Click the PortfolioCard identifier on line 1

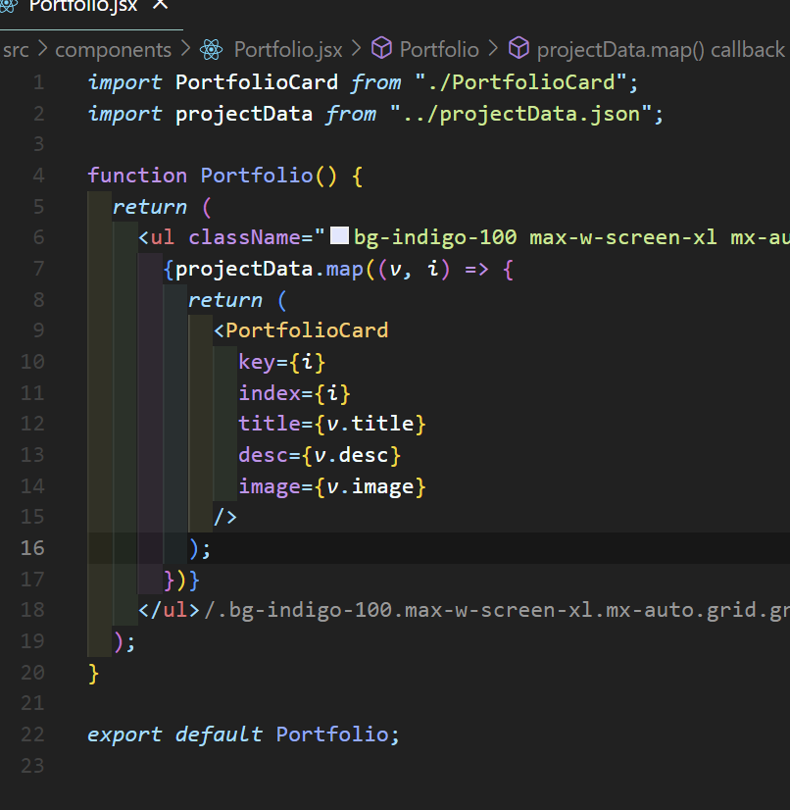pyautogui.click(x=257, y=82)
